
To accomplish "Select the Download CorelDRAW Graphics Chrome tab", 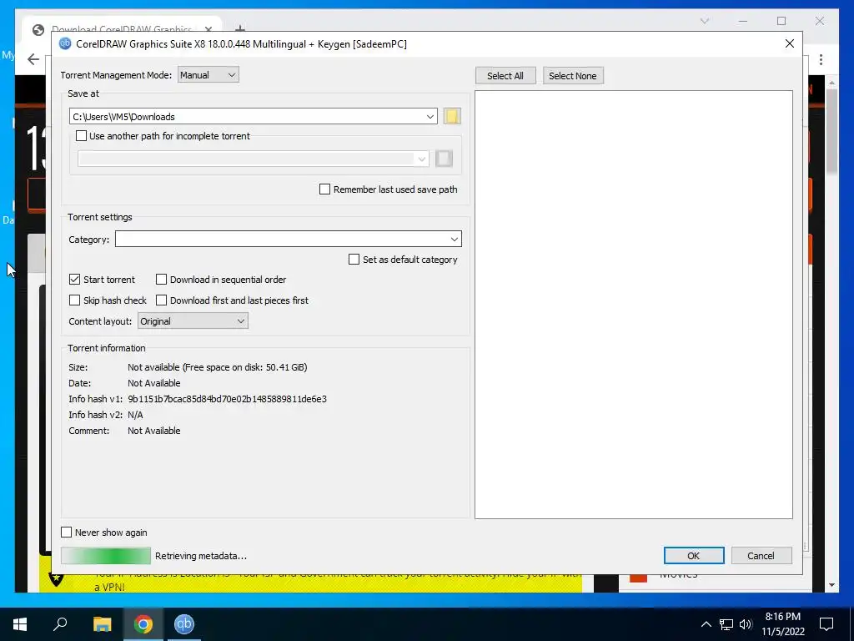I will click(122, 28).
